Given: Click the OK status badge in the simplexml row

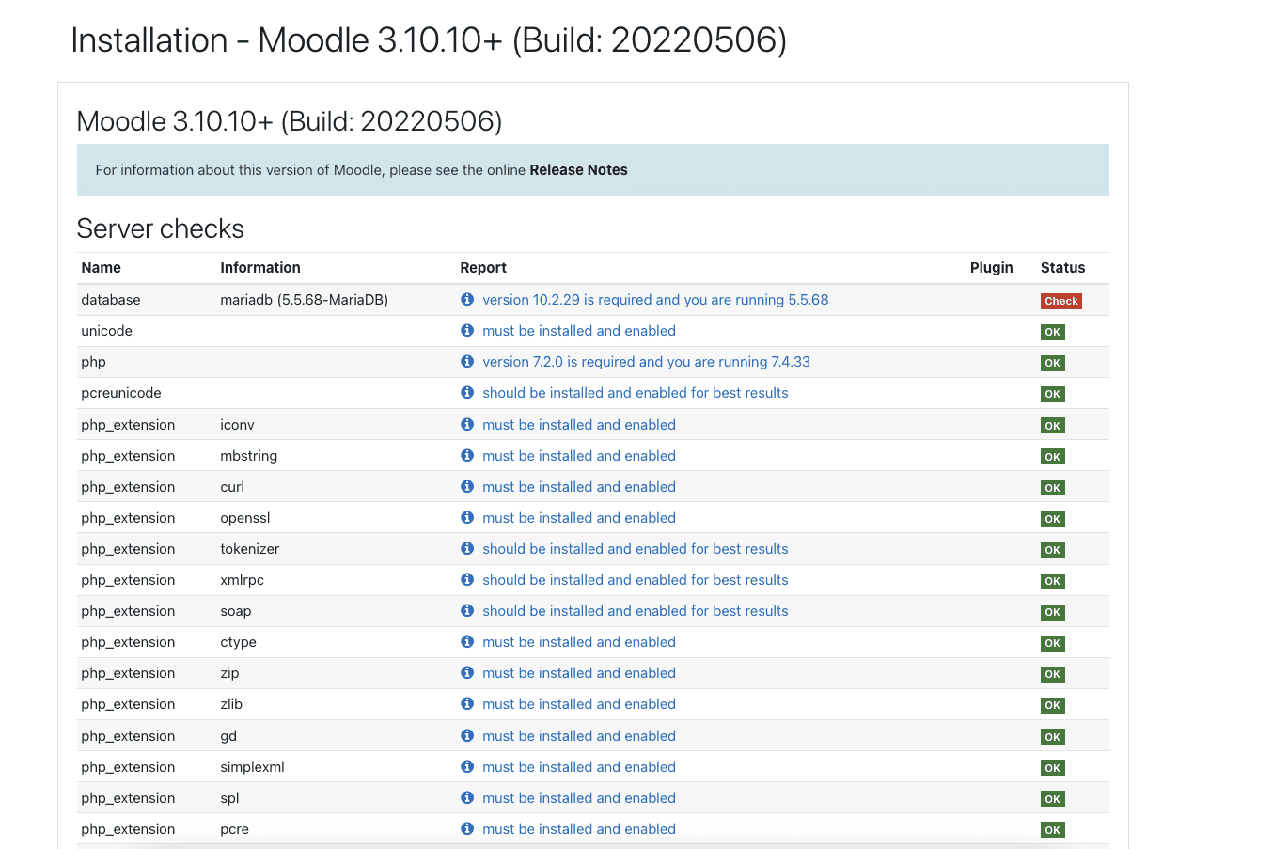Looking at the screenshot, I should [1052, 768].
